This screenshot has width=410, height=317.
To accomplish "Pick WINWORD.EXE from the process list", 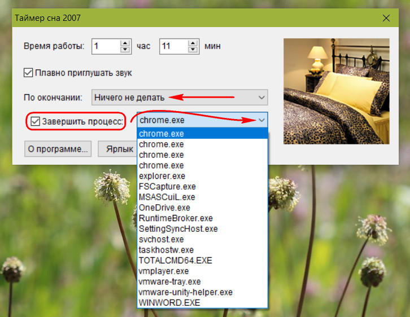I will tap(202, 303).
